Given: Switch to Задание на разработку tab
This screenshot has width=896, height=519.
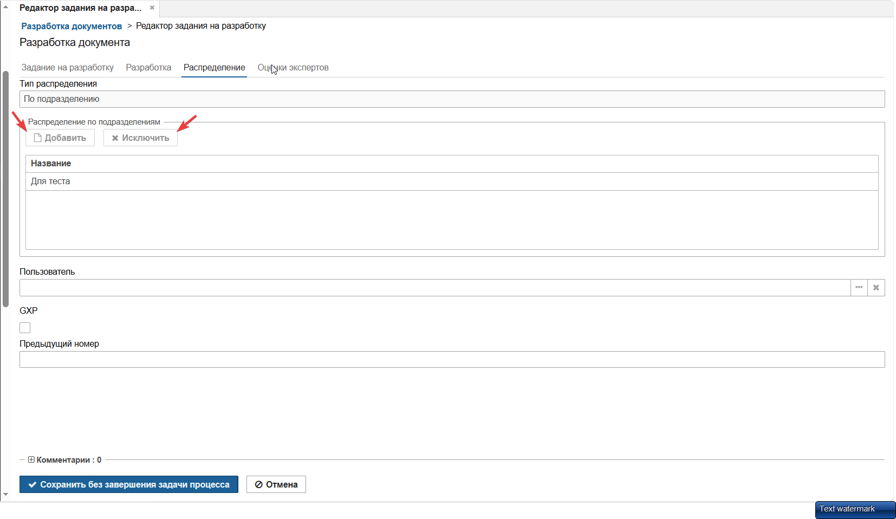Looking at the screenshot, I should coord(67,67).
